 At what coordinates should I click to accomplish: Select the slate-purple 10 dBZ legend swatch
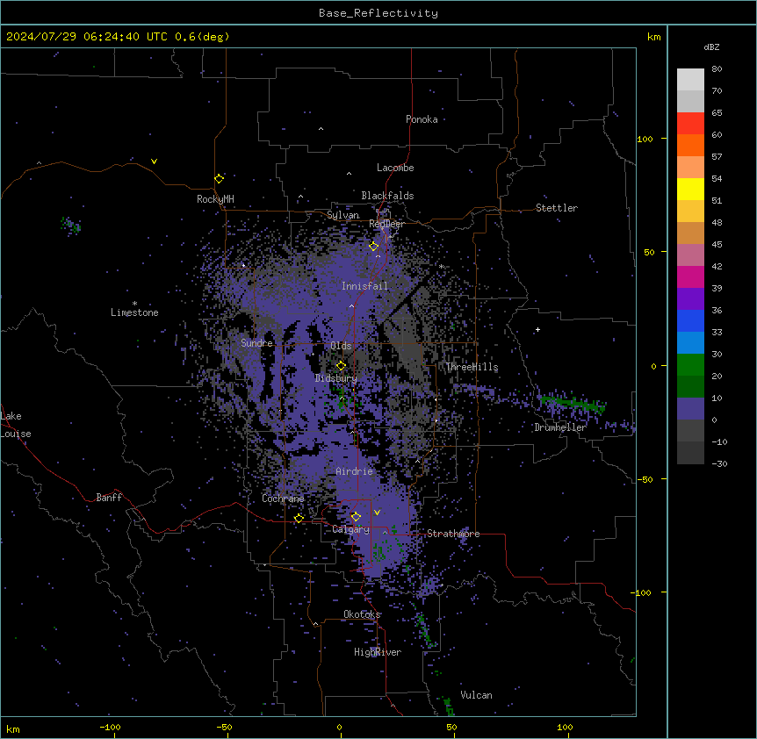pos(690,409)
